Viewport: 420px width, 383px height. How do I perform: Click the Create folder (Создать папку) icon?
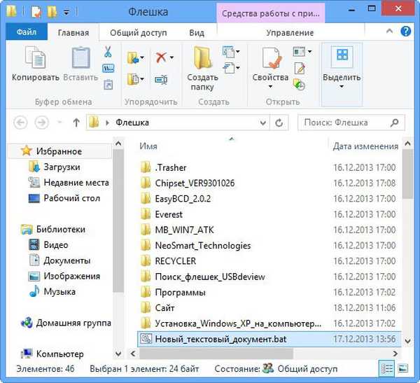pos(202,57)
